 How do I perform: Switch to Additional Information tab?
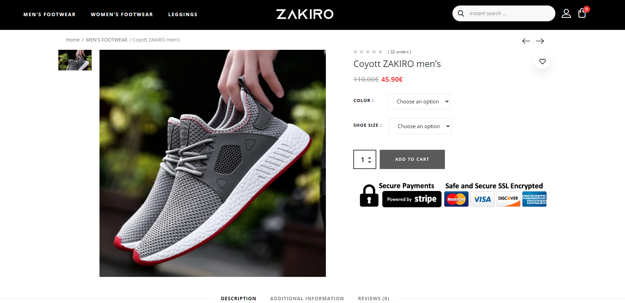[307, 299]
